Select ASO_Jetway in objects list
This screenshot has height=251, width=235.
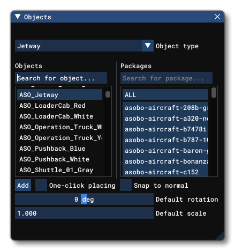[x=59, y=94]
